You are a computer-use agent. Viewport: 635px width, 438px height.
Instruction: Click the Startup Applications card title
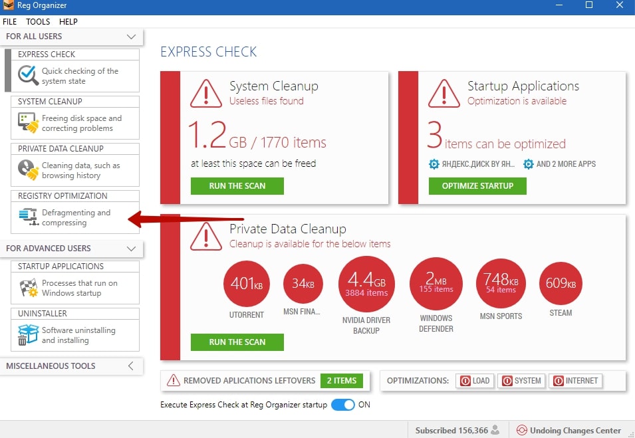[x=523, y=86]
